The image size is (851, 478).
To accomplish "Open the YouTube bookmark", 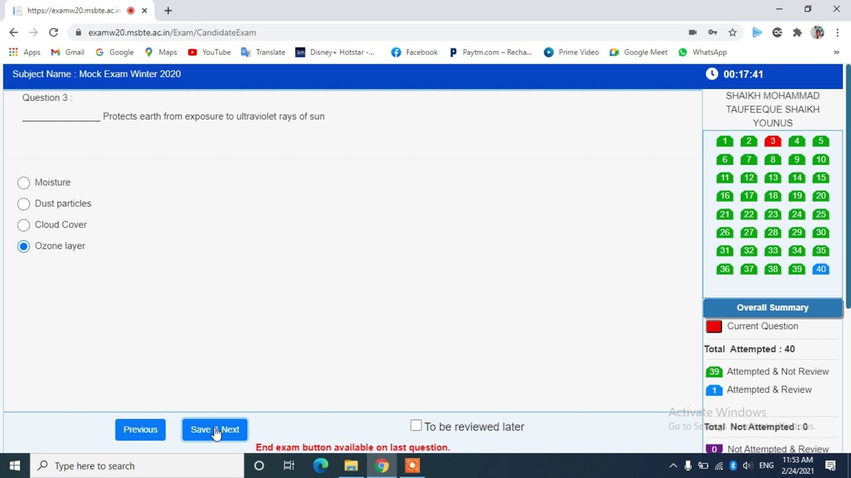I will (209, 52).
